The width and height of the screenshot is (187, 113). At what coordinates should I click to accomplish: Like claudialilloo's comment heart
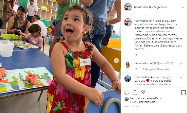[181, 78]
